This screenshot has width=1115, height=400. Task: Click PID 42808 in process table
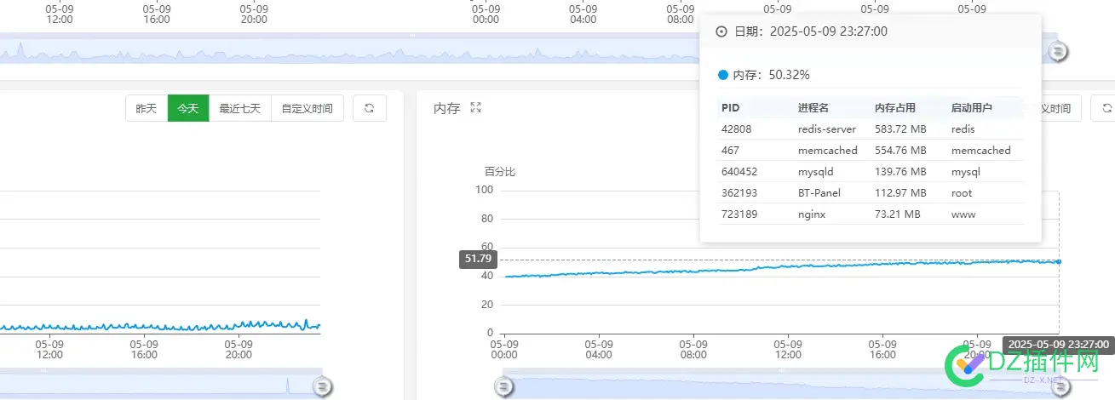[737, 129]
